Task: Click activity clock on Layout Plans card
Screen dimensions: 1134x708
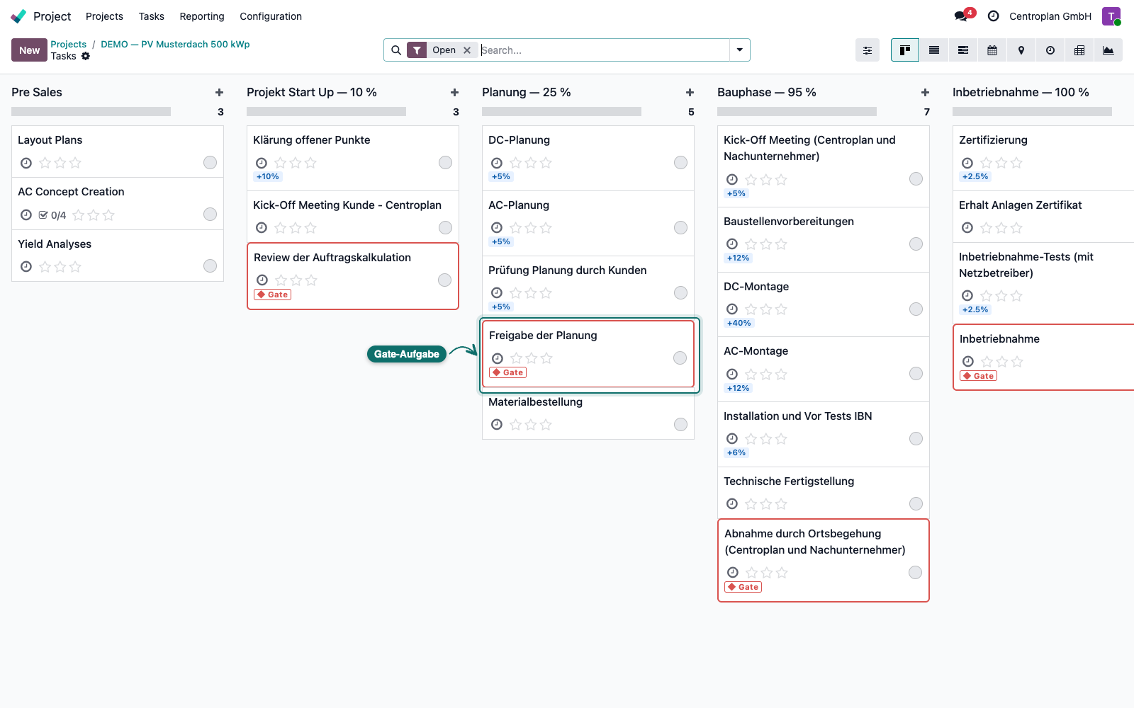Action: tap(26, 163)
